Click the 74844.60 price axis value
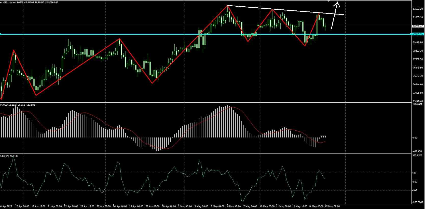Screen dimensions: 425x209 tap(418, 85)
